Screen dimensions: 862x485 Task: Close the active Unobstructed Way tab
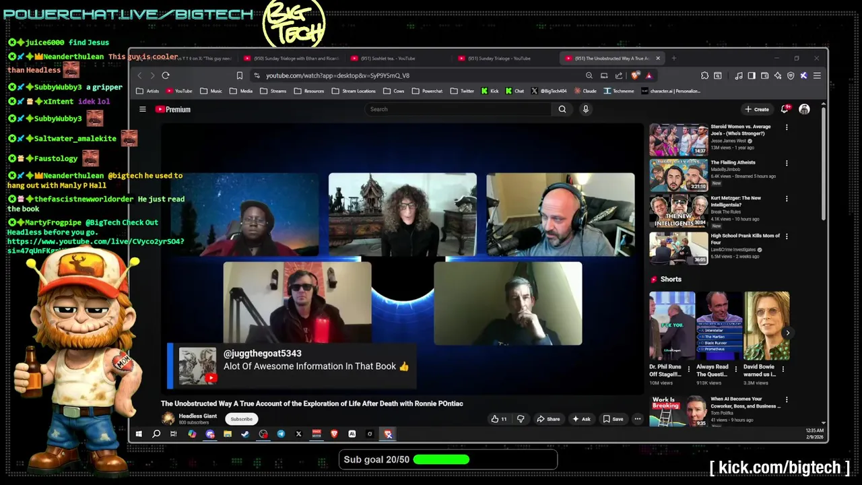tap(659, 59)
